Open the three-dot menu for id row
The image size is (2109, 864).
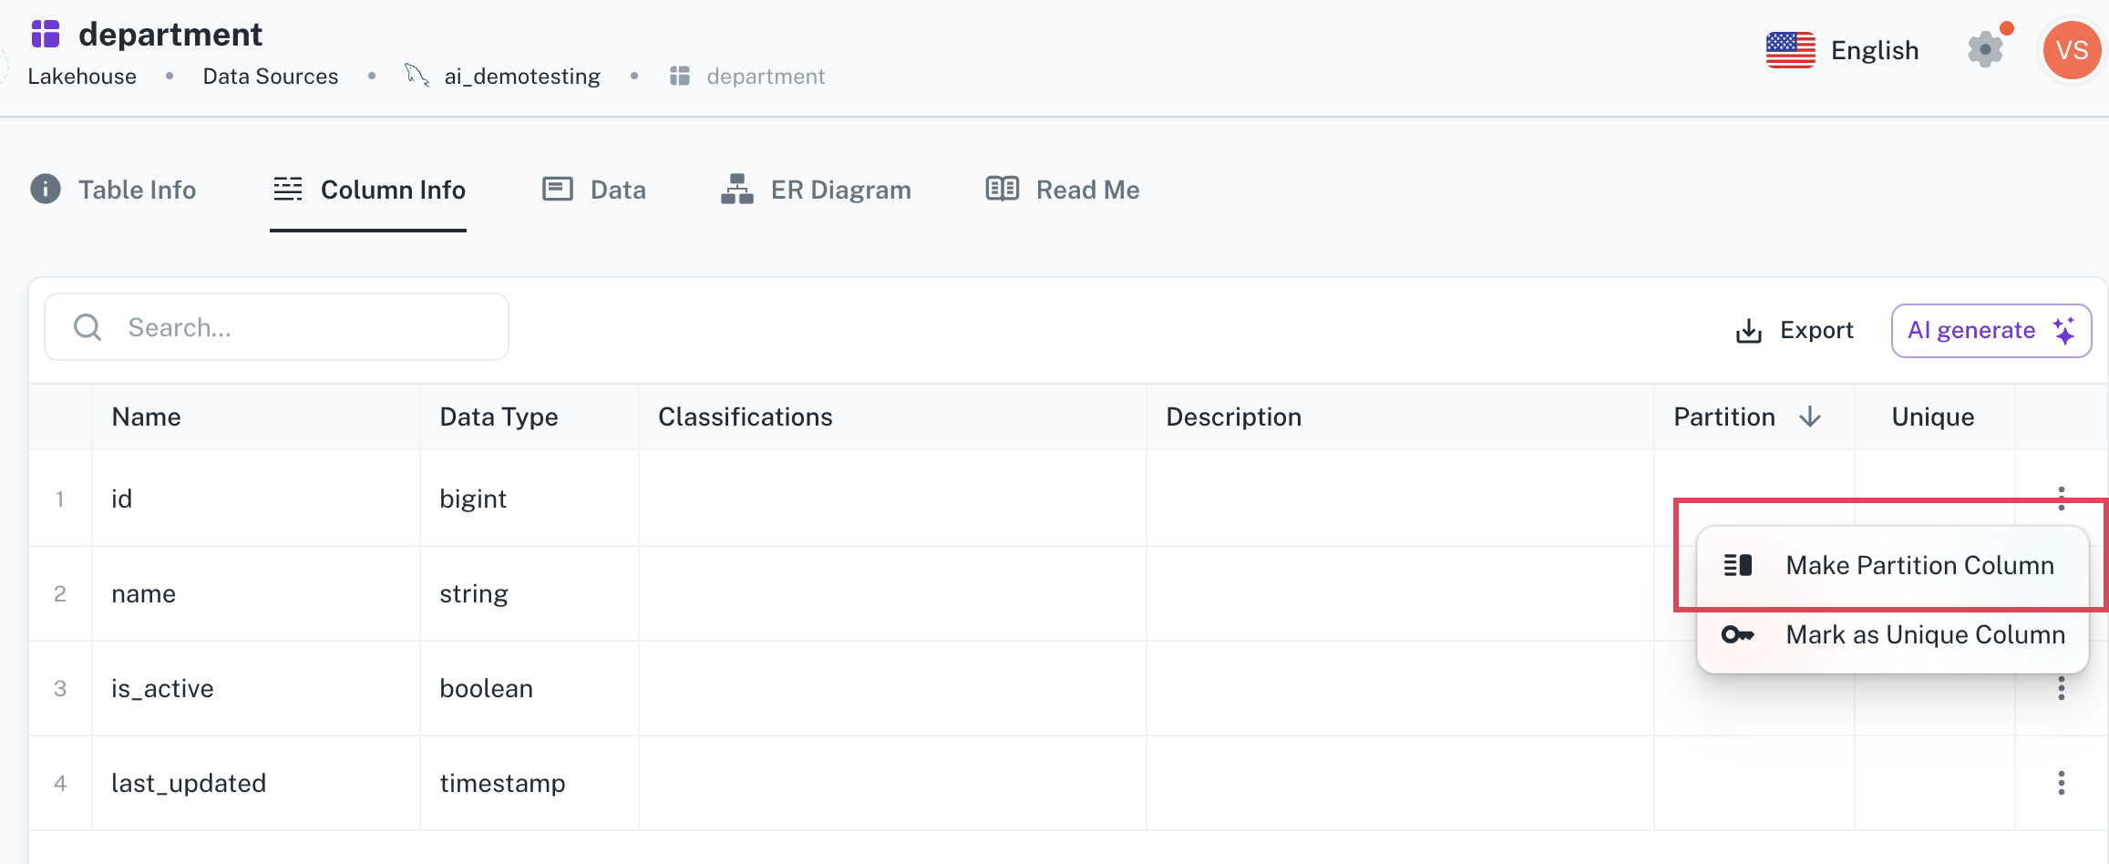[2061, 498]
